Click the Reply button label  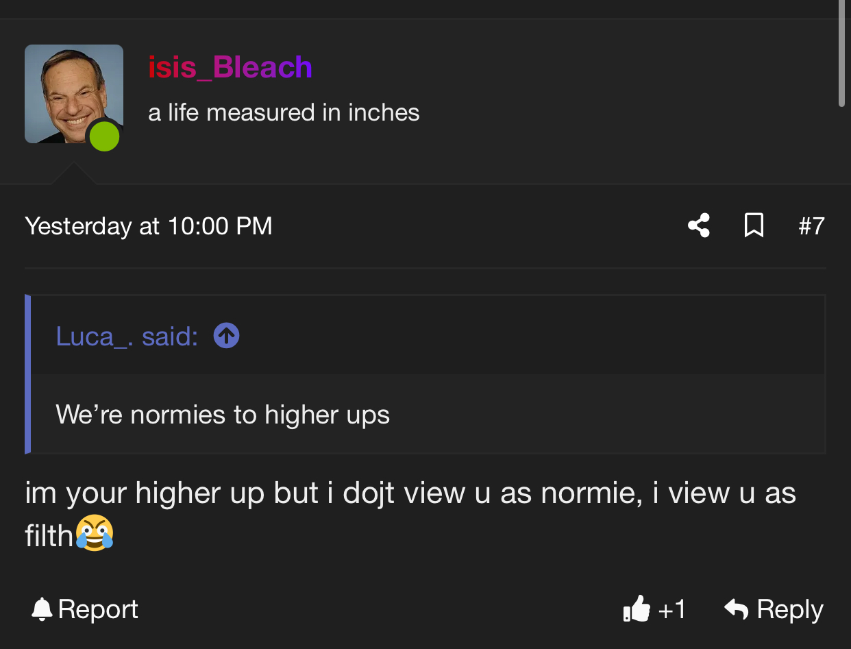pyautogui.click(x=790, y=609)
